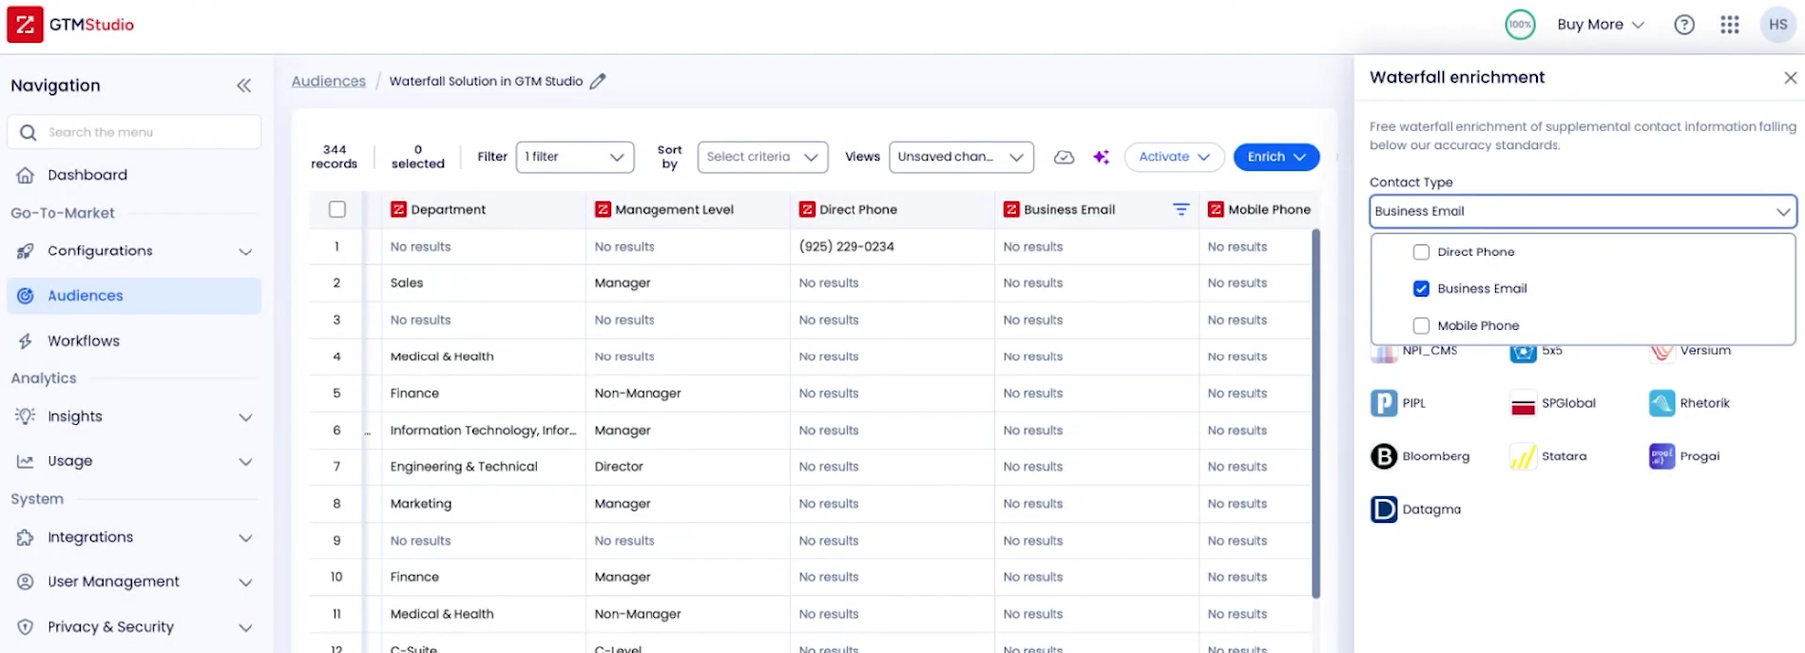Check the Mobile Phone option

[1421, 326]
